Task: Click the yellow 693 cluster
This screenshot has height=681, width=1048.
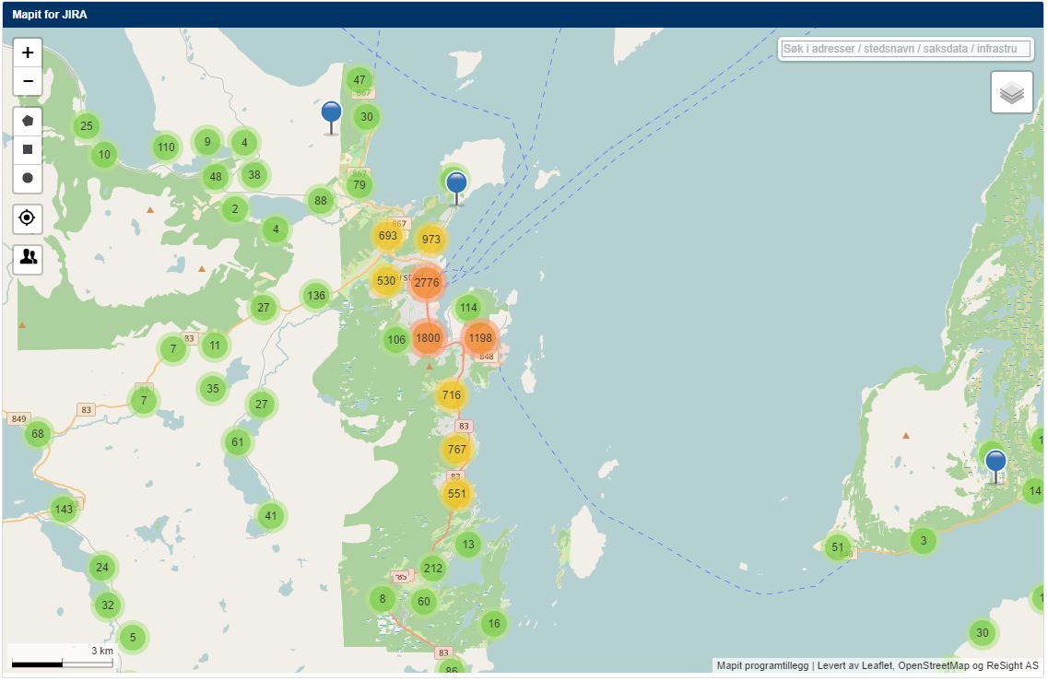Action: (388, 236)
